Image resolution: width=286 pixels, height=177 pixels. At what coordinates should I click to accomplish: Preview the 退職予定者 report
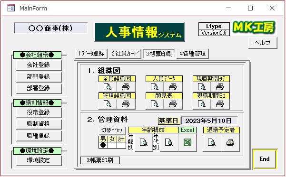212,142
